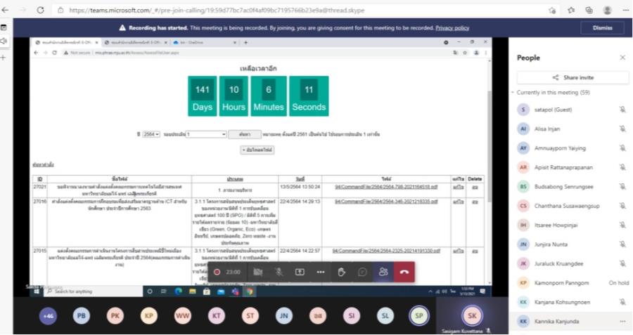Hang up the call with red button

click(404, 272)
